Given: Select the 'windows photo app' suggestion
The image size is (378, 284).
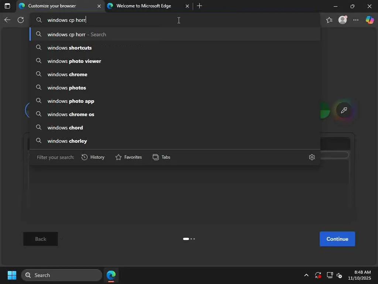Looking at the screenshot, I should tap(175, 101).
